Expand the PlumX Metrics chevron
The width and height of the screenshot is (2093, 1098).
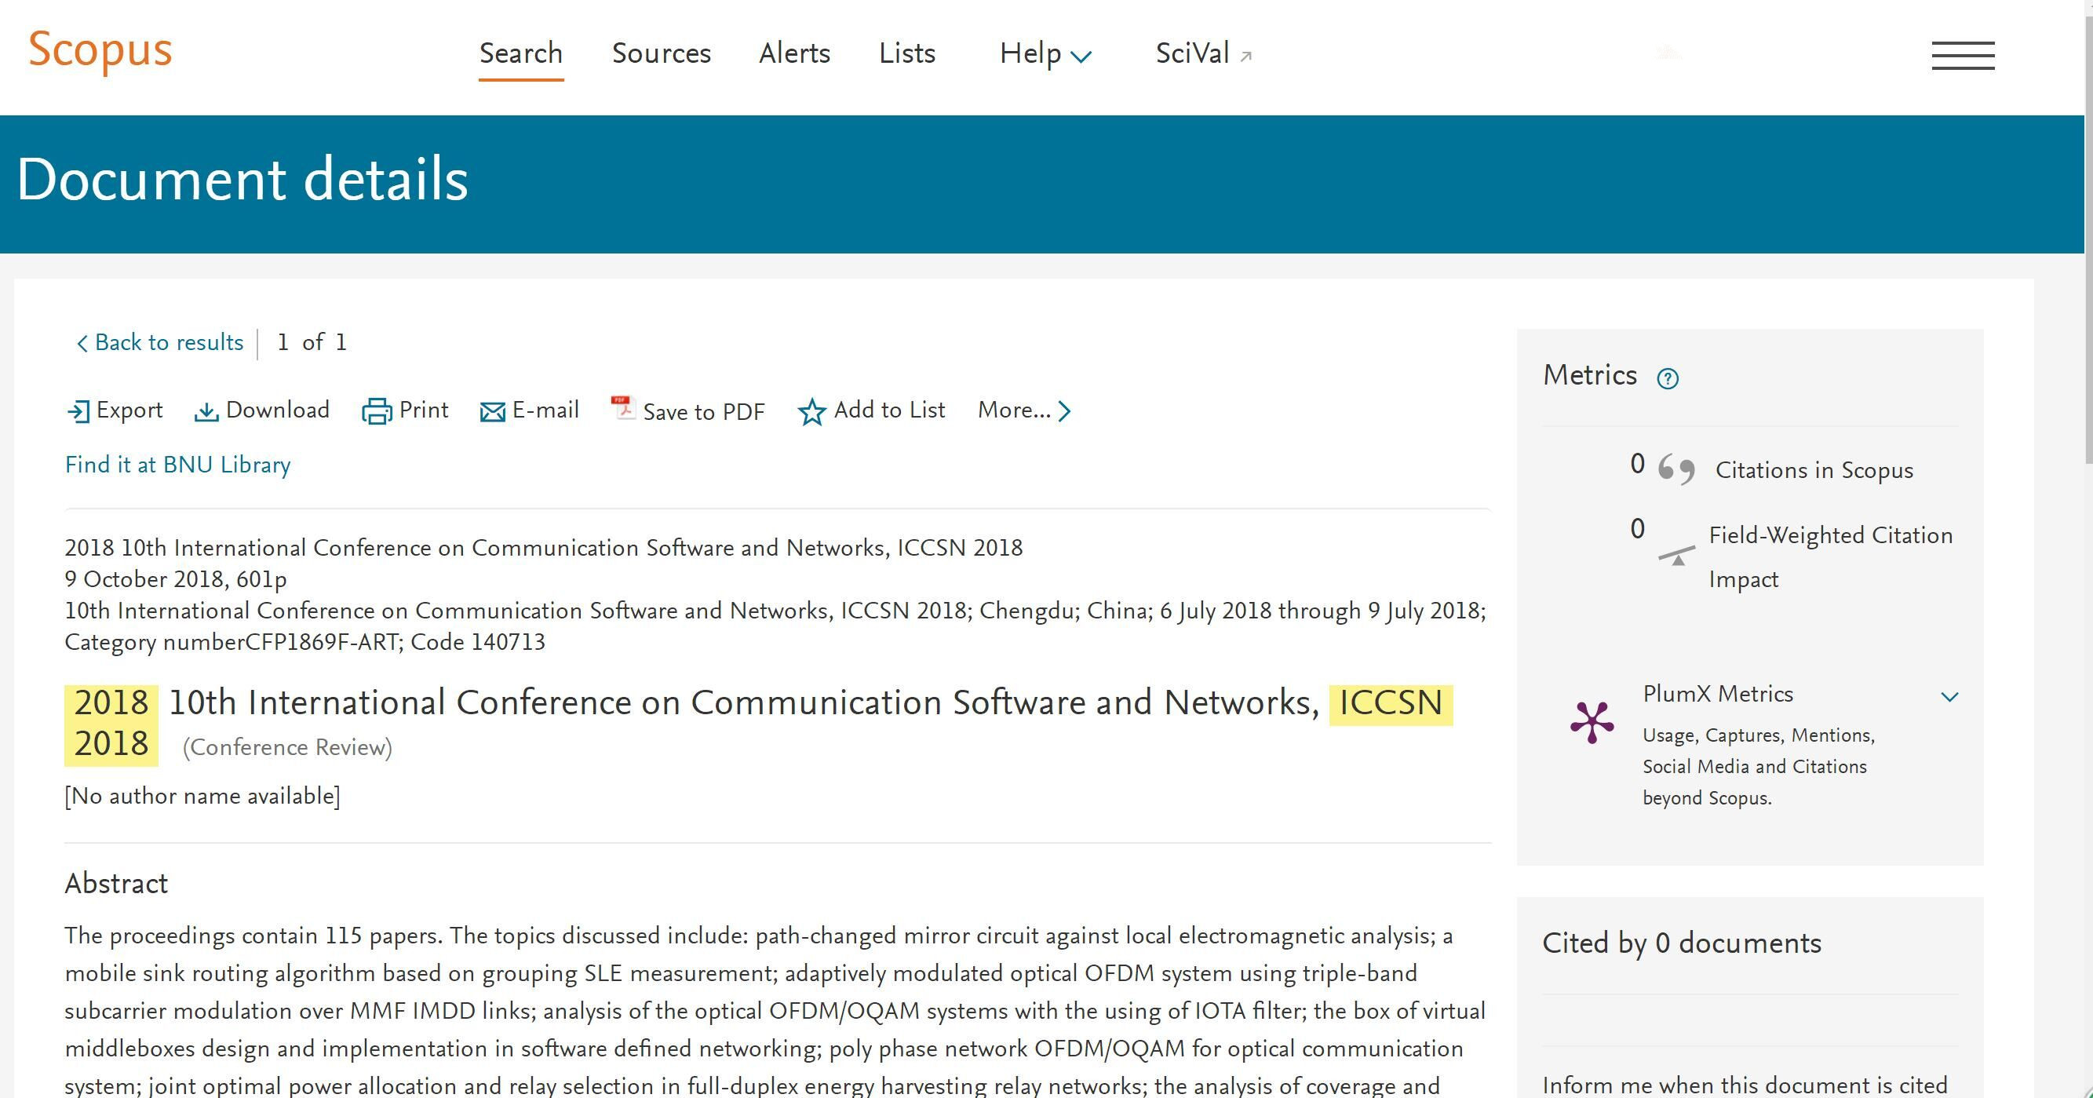point(1949,696)
